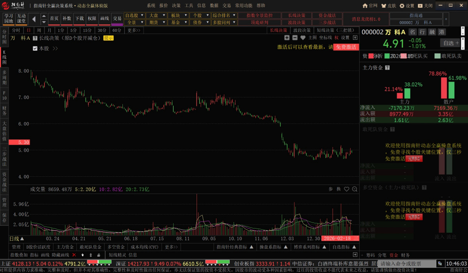
Task: Toggle the 权 adjustment option above chart
Action: (337, 38)
